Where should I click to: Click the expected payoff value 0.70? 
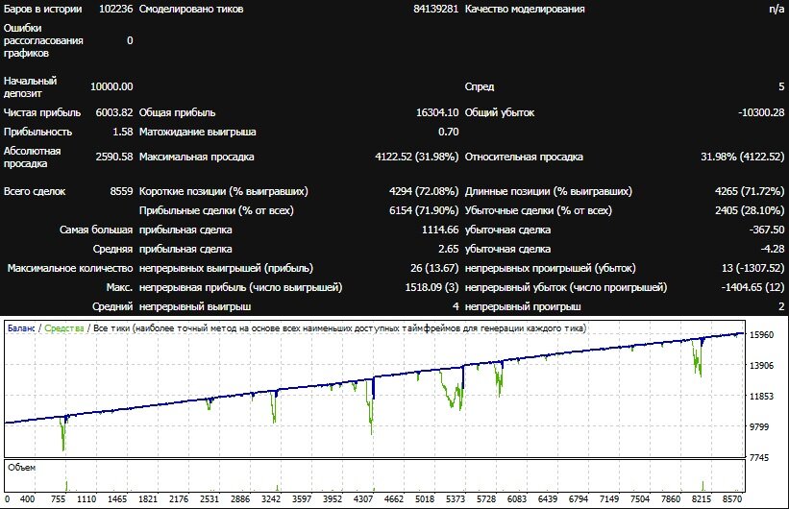449,132
